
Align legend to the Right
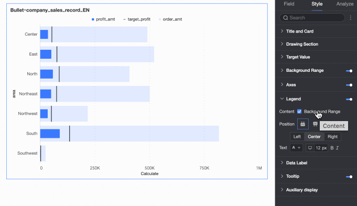tap(332, 137)
